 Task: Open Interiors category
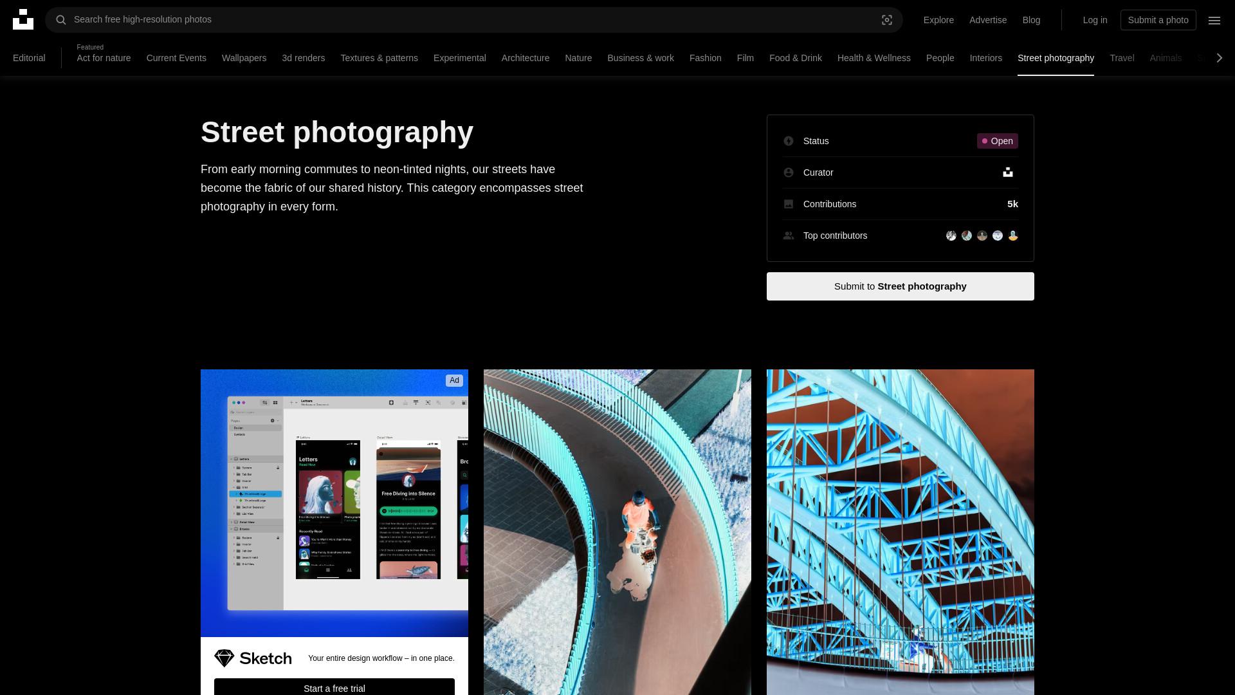coord(985,58)
